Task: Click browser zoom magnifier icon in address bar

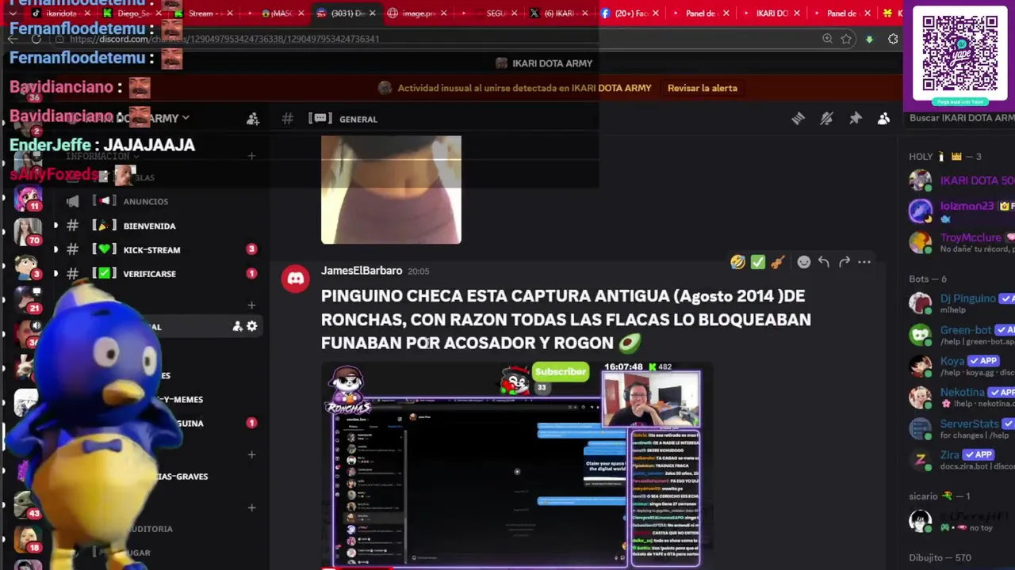Action: pos(827,39)
